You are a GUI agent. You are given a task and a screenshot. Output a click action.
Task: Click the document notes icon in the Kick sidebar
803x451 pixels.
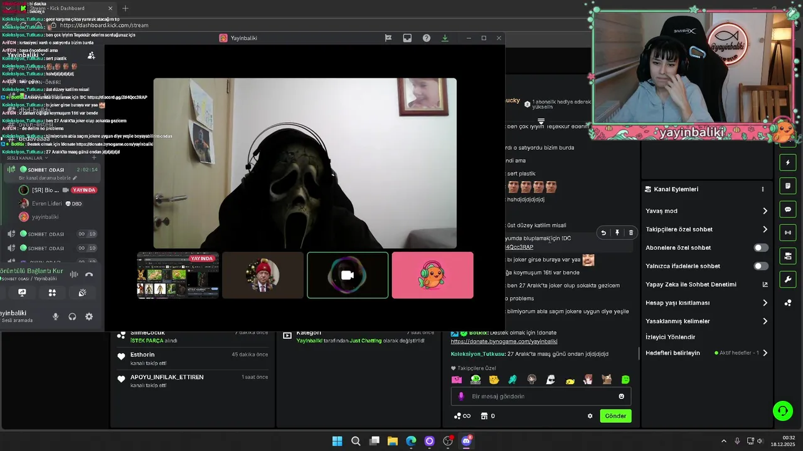(x=788, y=186)
